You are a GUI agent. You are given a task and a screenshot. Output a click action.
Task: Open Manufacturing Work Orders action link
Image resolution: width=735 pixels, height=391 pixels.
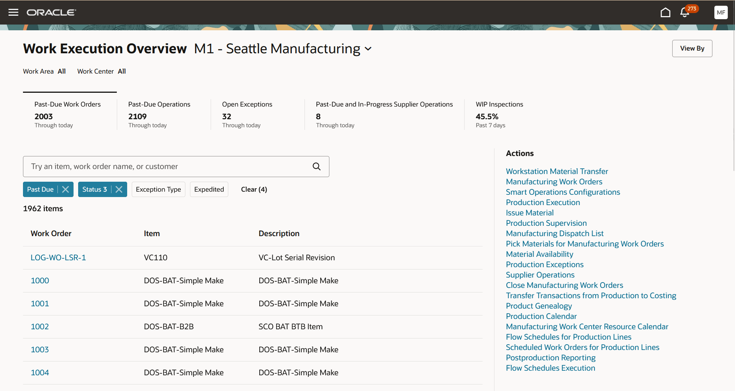(554, 182)
